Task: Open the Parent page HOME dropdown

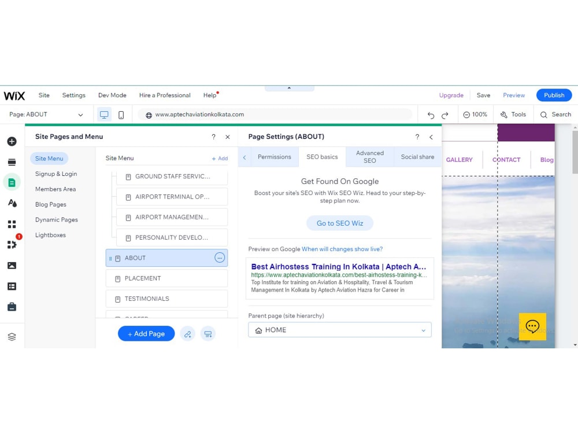Action: tap(339, 330)
